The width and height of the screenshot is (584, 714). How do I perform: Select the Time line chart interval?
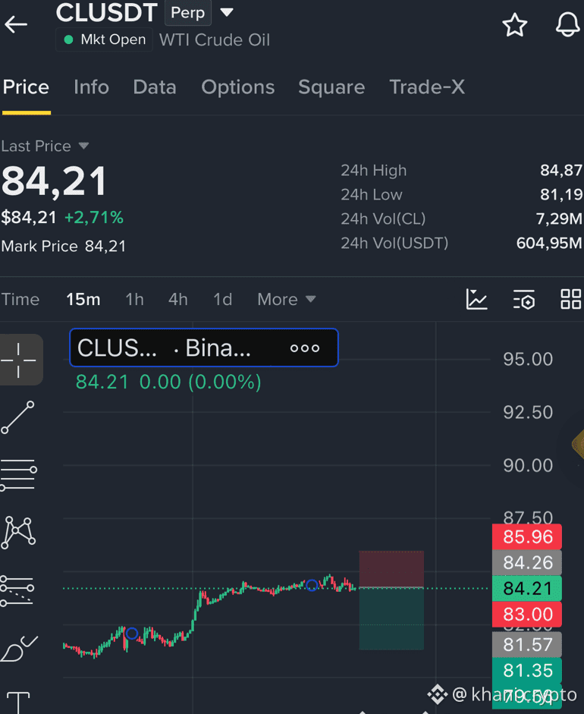pyautogui.click(x=20, y=299)
